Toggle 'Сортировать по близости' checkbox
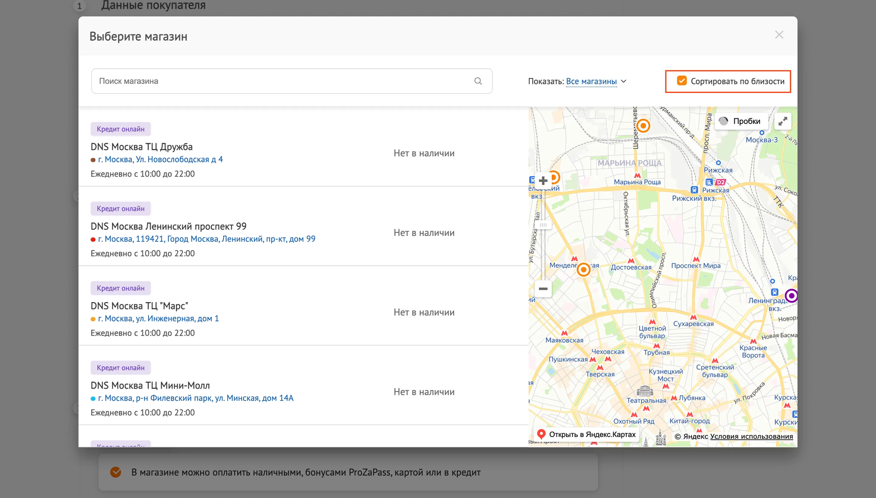 (682, 81)
